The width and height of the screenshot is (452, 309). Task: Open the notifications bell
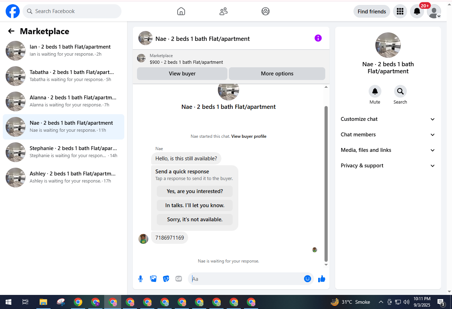(417, 11)
